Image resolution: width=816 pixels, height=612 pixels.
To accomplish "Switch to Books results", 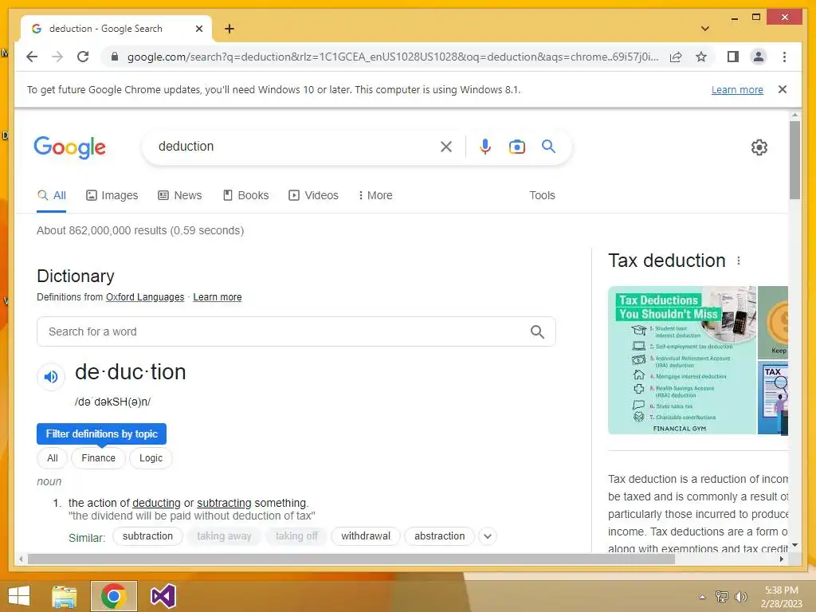I will (245, 196).
